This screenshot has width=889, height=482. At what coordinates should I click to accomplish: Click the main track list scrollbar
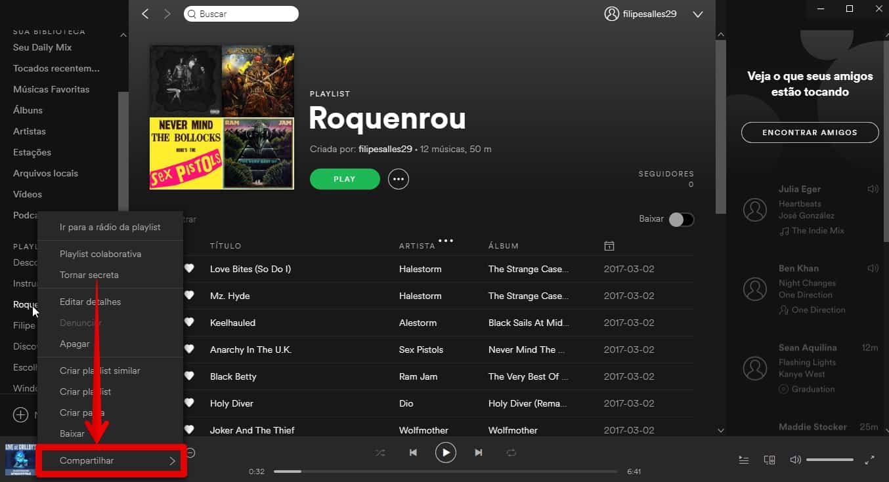(x=720, y=127)
